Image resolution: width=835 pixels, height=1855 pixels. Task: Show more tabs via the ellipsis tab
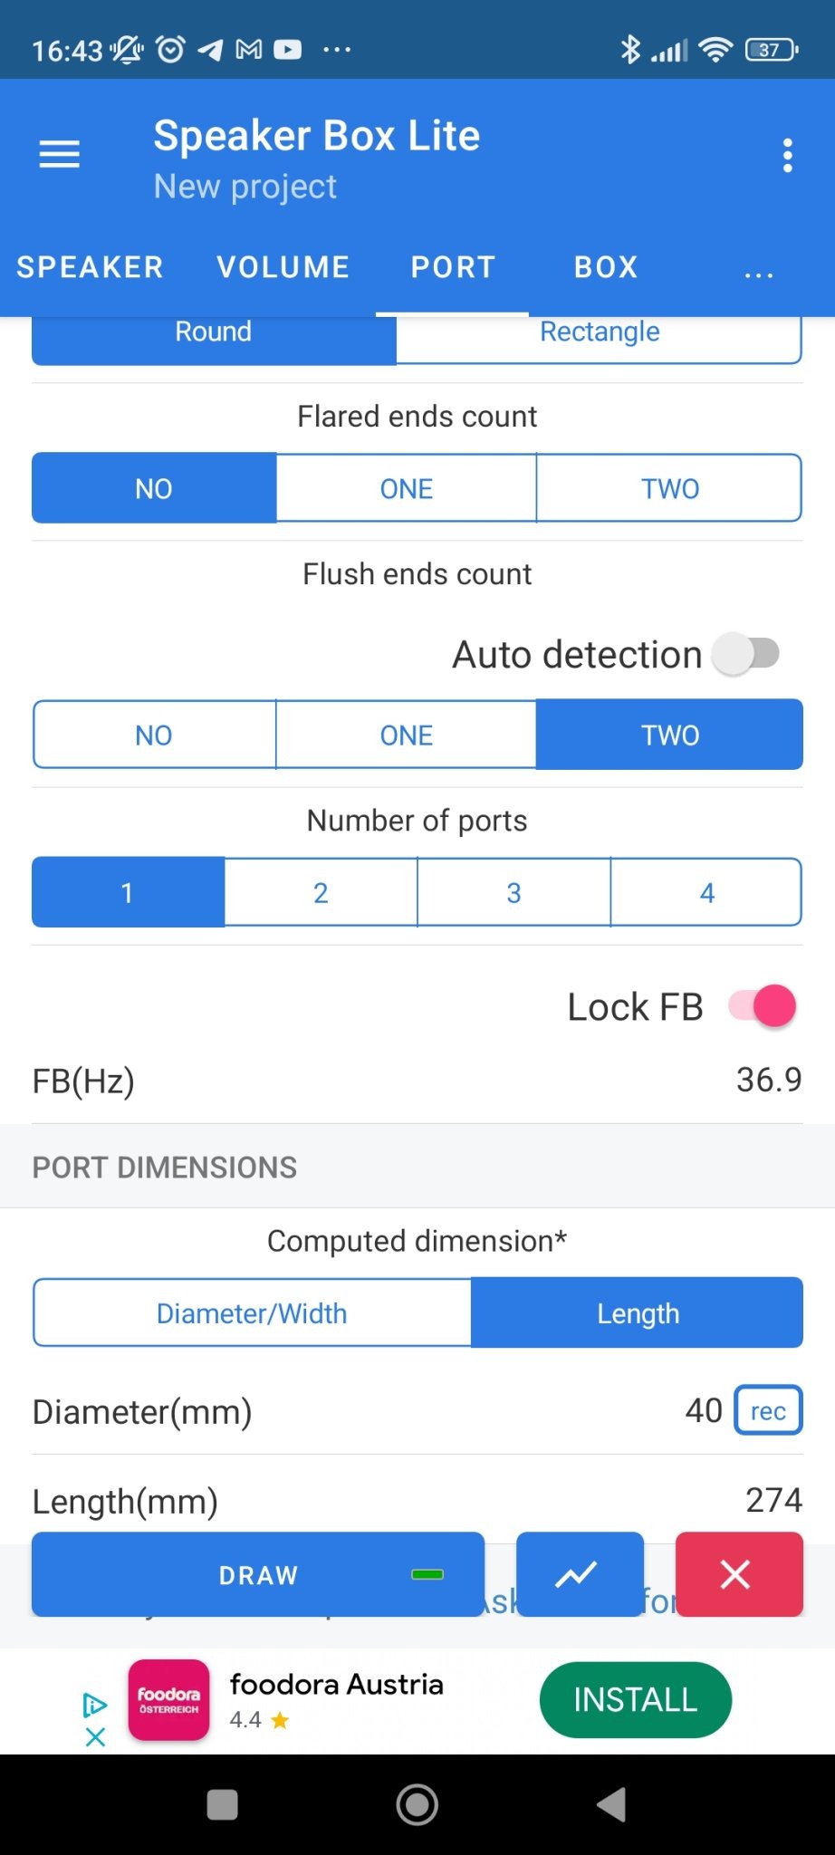(759, 268)
